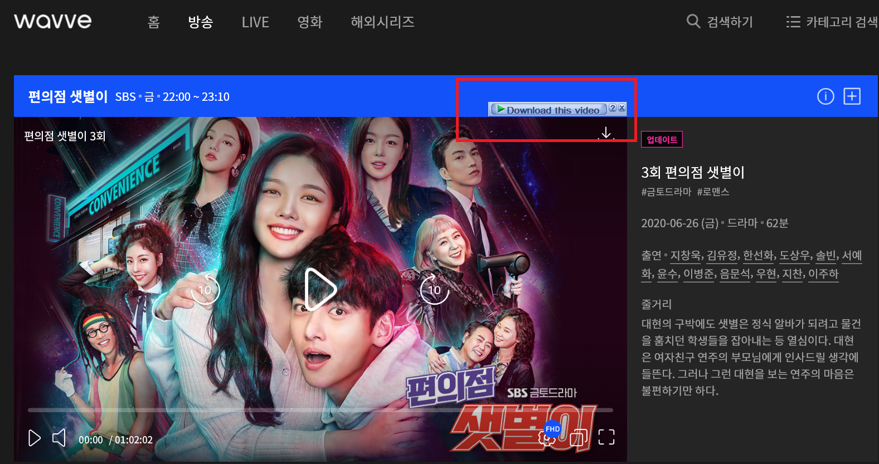Viewport: 879px width, 464px height.
Task: Open cast member 윤수
Action: 668,274
